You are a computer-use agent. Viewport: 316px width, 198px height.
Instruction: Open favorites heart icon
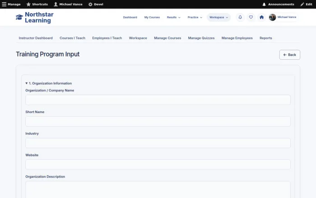coord(251,17)
